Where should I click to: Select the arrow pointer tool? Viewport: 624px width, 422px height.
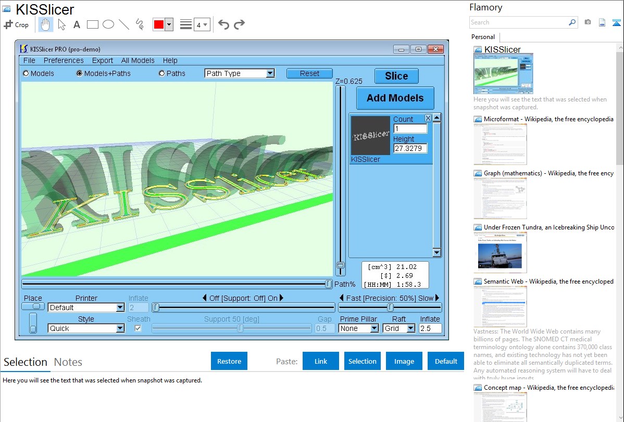tap(61, 24)
